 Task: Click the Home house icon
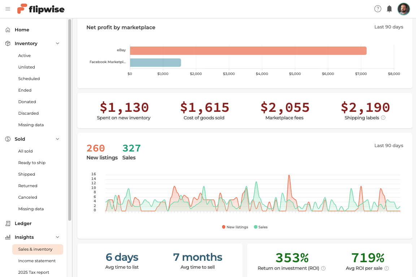8,30
